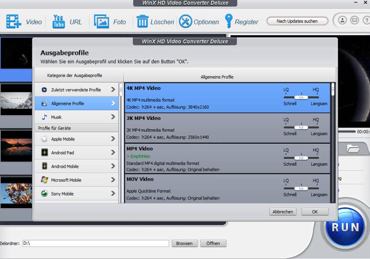This screenshot has width=370, height=259.
Task: Select the Android Pad category
Action: 76,153
